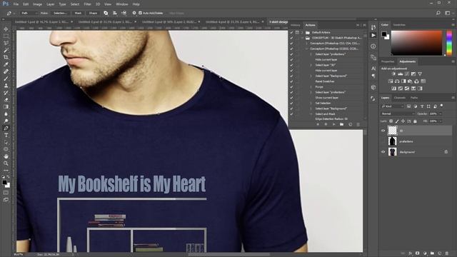Viewport: 457px width, 257px height.
Task: Click the Create new group folder in Layers
Action: click(432, 253)
